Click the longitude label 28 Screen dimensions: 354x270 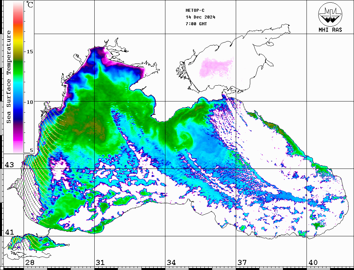tap(30, 263)
